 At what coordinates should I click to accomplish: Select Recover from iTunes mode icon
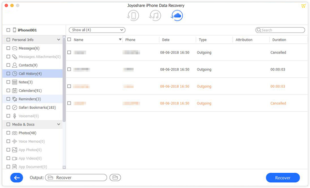pyautogui.click(x=155, y=15)
